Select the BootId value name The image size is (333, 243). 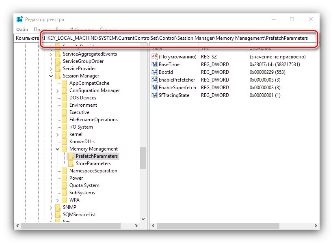point(166,72)
